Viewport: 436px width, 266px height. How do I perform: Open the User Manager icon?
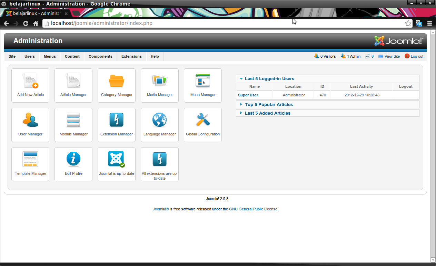coord(30,125)
